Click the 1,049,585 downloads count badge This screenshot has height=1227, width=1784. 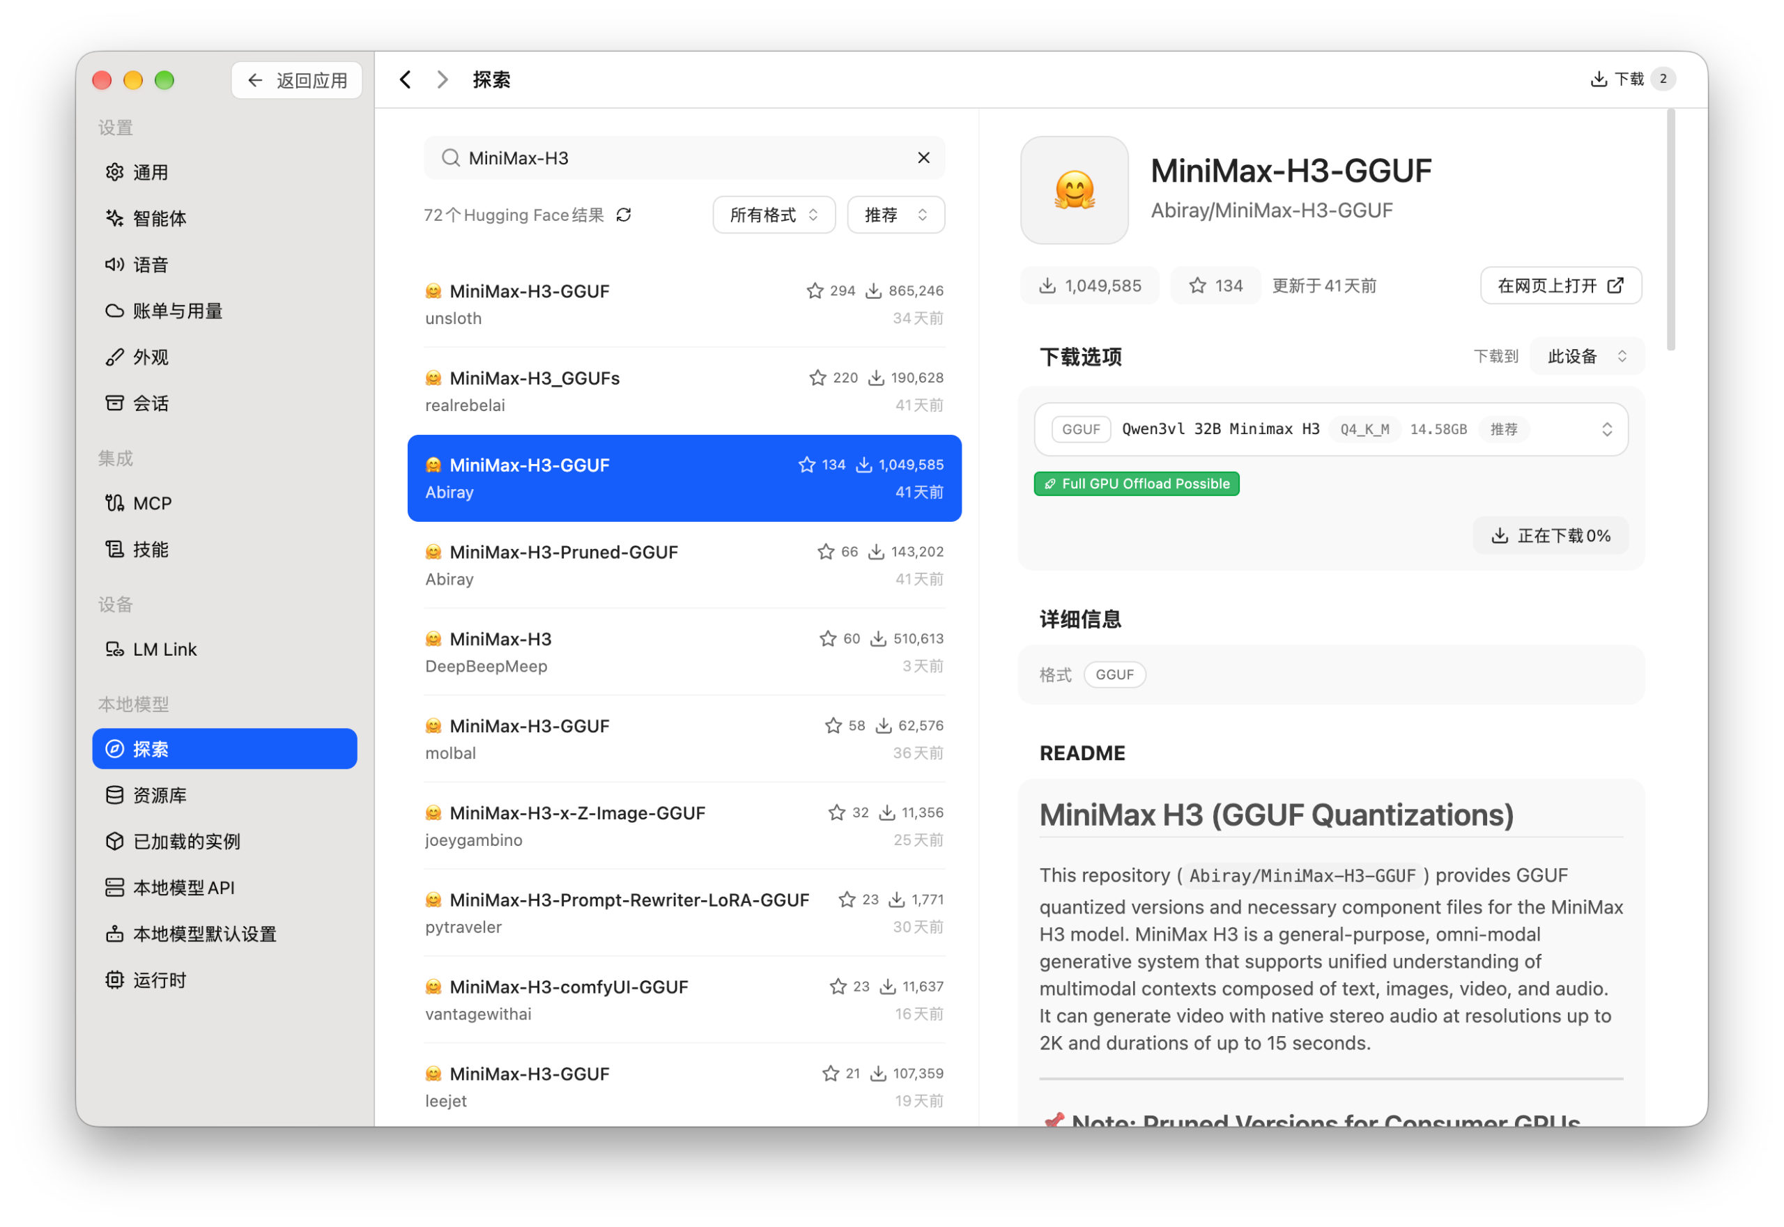click(x=1090, y=286)
